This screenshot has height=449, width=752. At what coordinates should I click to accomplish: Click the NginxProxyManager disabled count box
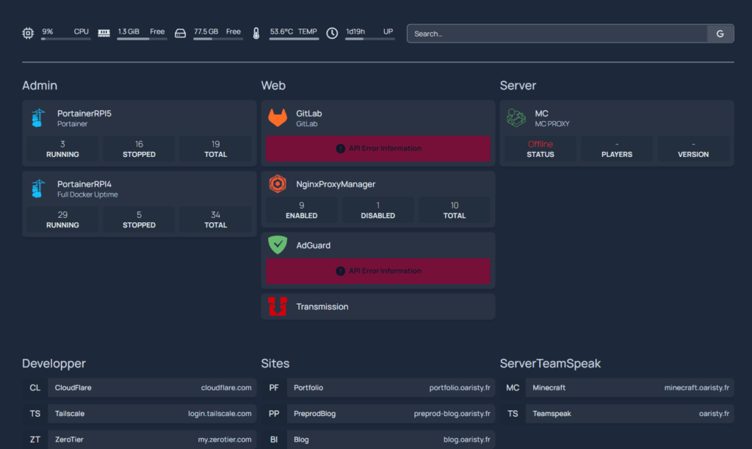pyautogui.click(x=378, y=210)
